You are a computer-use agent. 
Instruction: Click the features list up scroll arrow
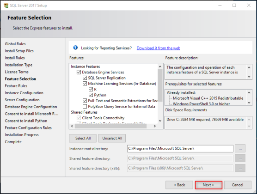[x=160, y=67]
